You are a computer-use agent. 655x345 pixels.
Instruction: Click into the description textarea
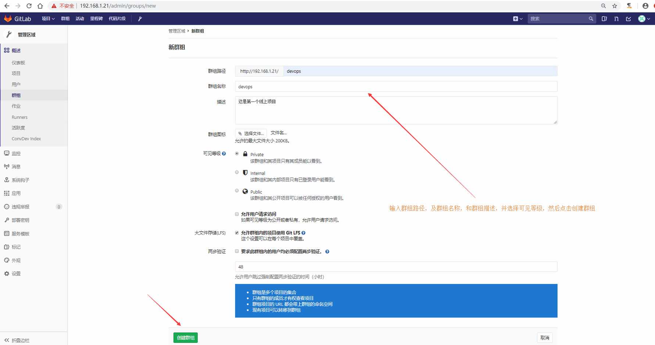click(396, 110)
